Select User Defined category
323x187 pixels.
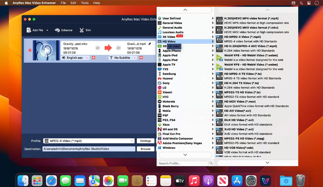tap(185, 18)
